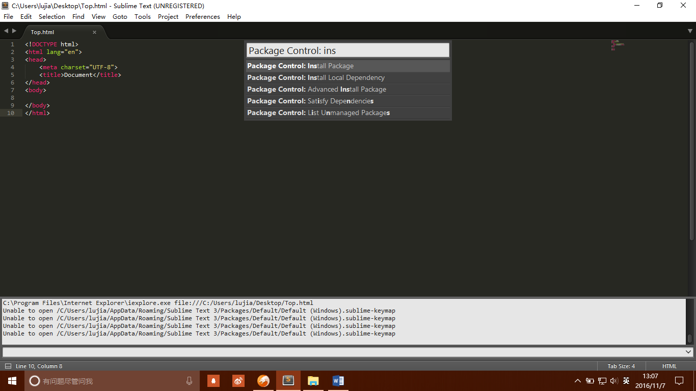Image resolution: width=696 pixels, height=391 pixels.
Task: Click the meta charset line of code
Action: pos(78,67)
